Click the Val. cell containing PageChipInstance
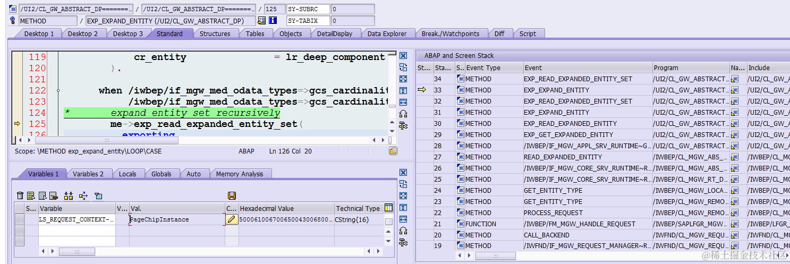The image size is (790, 264). pos(177,219)
